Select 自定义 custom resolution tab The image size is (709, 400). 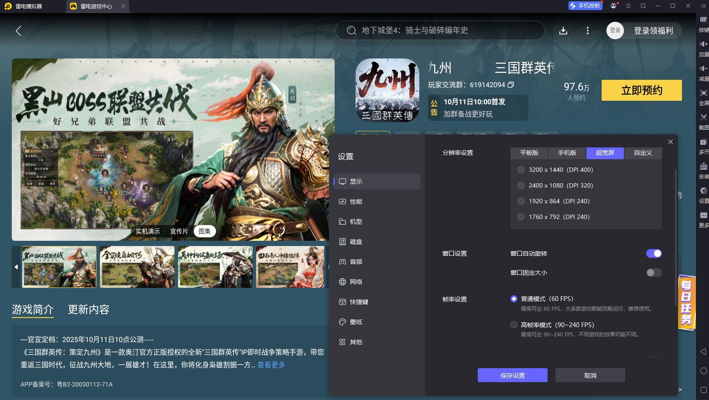[643, 153]
